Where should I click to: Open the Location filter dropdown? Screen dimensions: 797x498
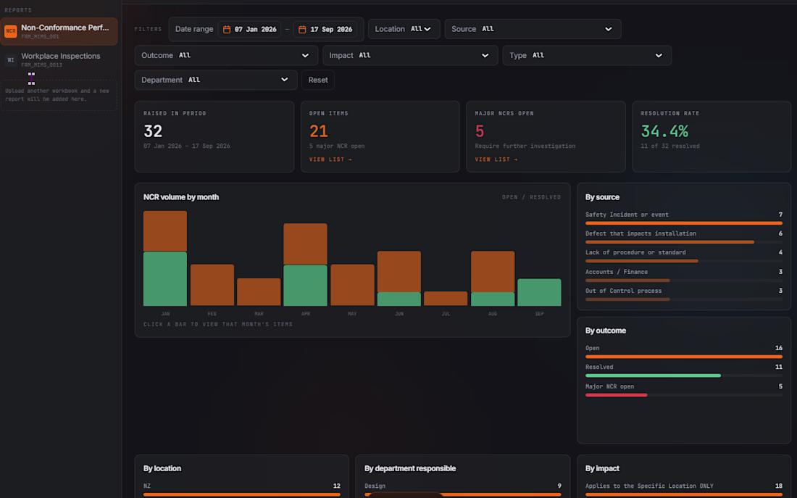tap(404, 29)
